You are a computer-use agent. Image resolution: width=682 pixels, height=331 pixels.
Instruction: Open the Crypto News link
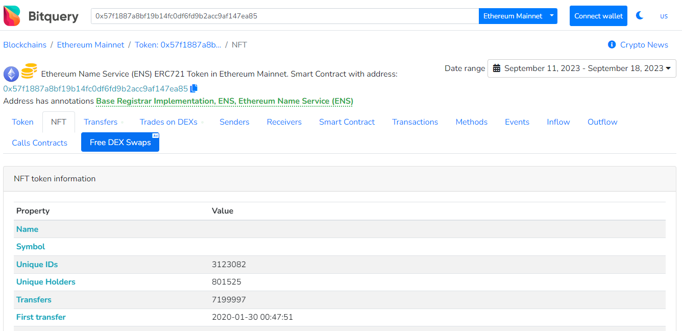pos(644,44)
